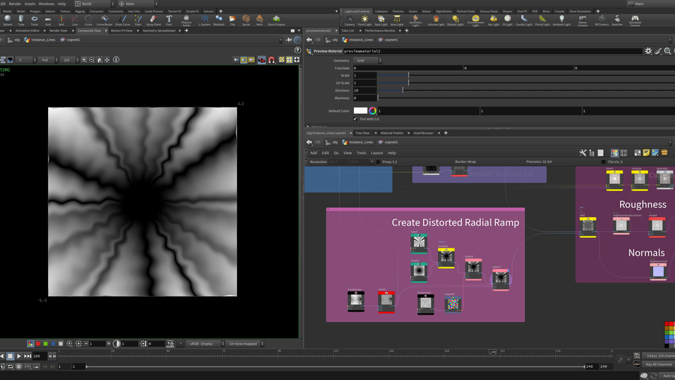The height and width of the screenshot is (380, 675).
Task: Toggle the Tile Vis: 3 checkbox
Action: tap(603, 162)
